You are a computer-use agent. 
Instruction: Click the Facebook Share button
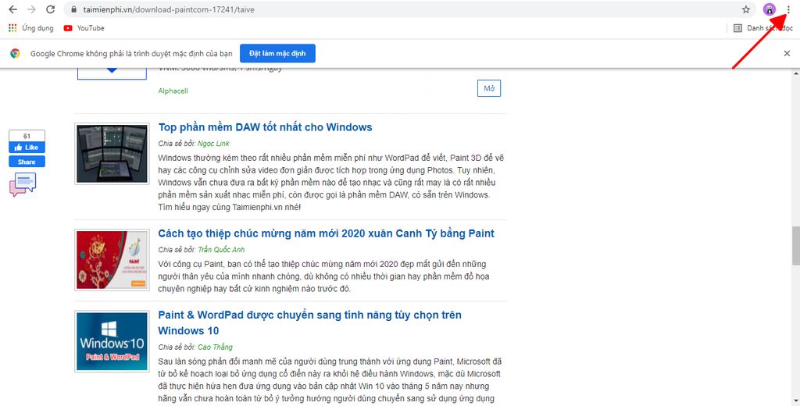tap(27, 162)
